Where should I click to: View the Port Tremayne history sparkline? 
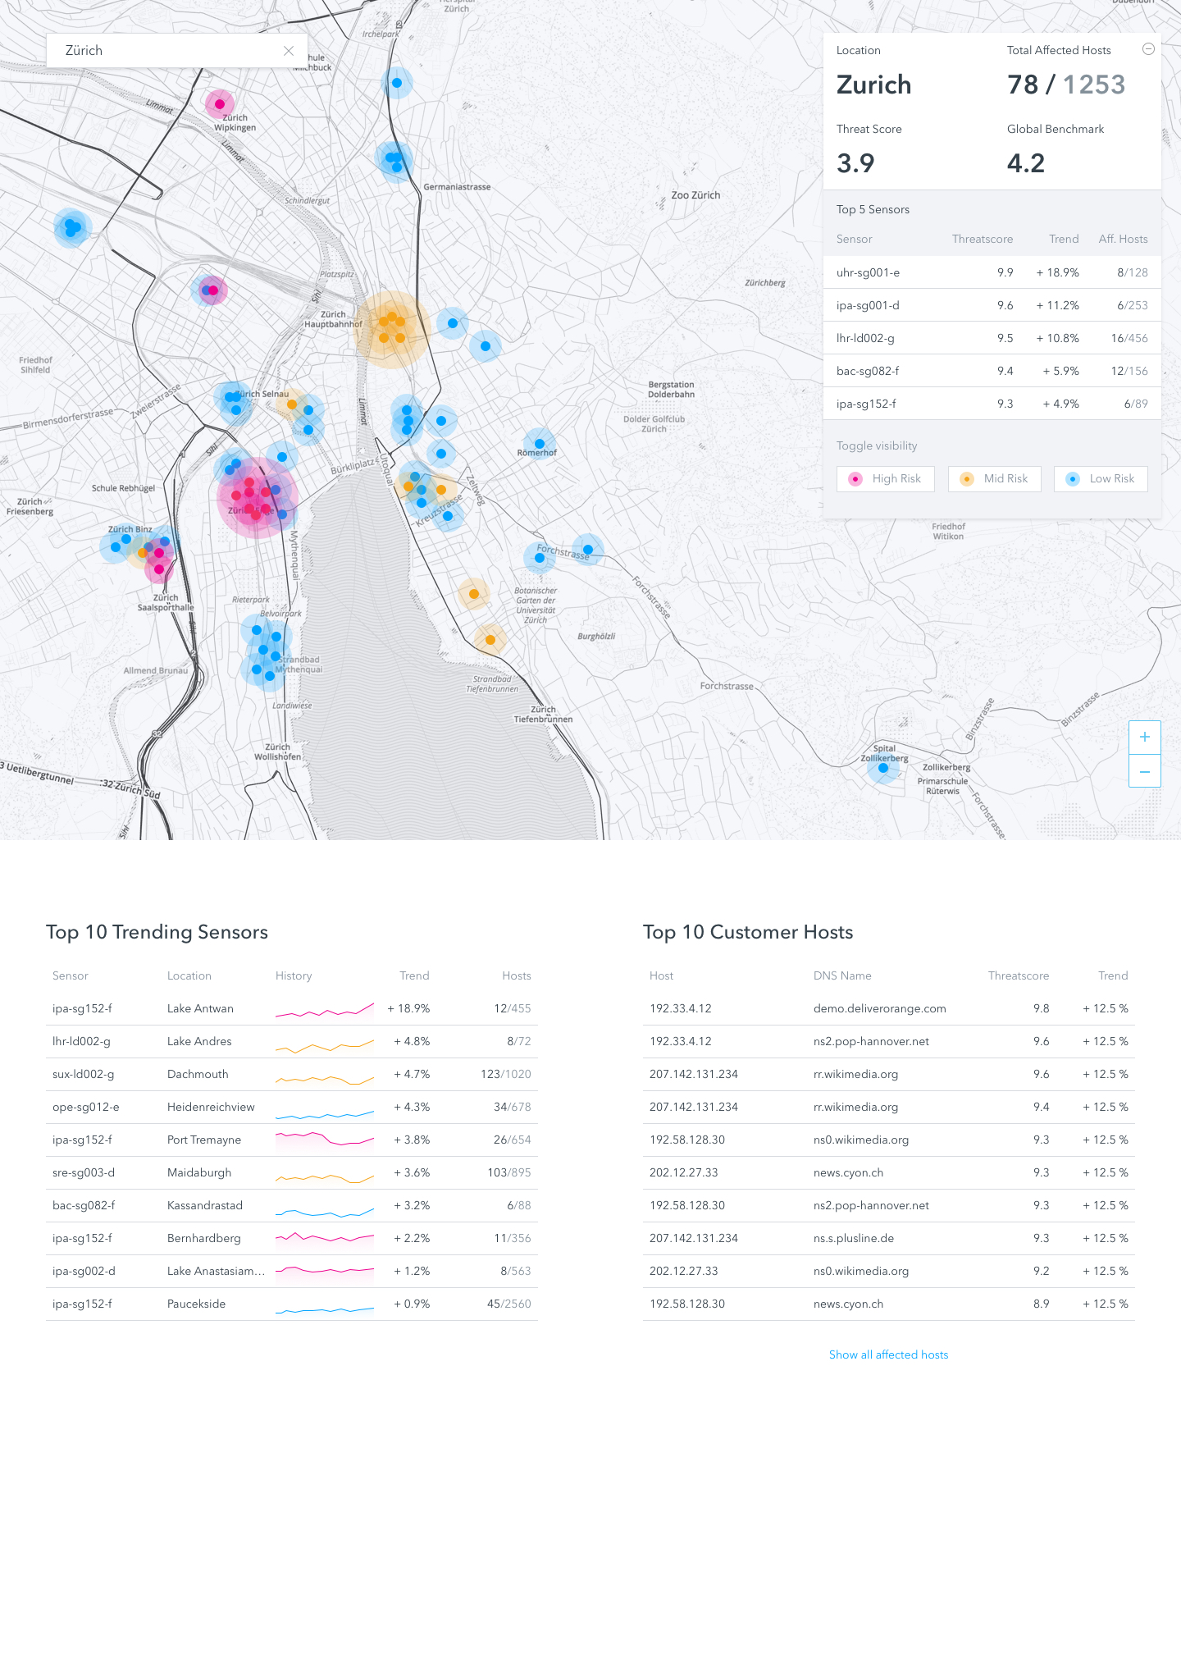(x=325, y=1140)
